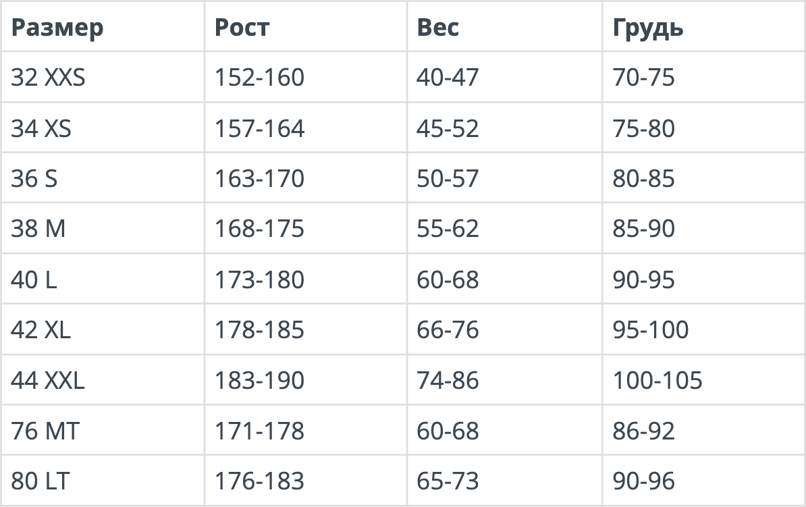Click weight value 74-86
The height and width of the screenshot is (507, 806).
pyautogui.click(x=447, y=381)
